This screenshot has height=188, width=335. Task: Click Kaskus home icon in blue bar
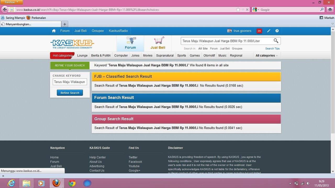click(x=54, y=31)
